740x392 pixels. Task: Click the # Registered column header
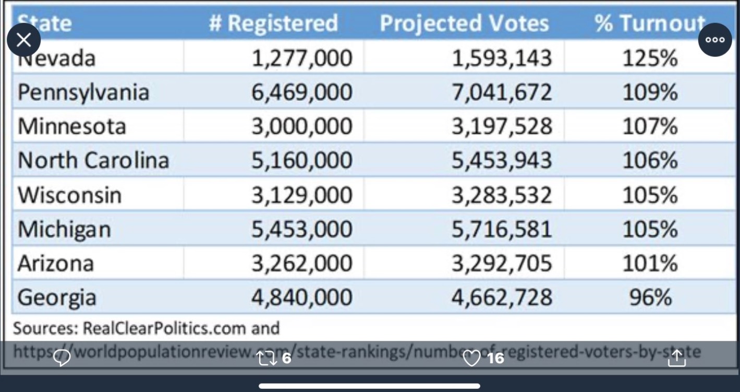click(x=273, y=23)
